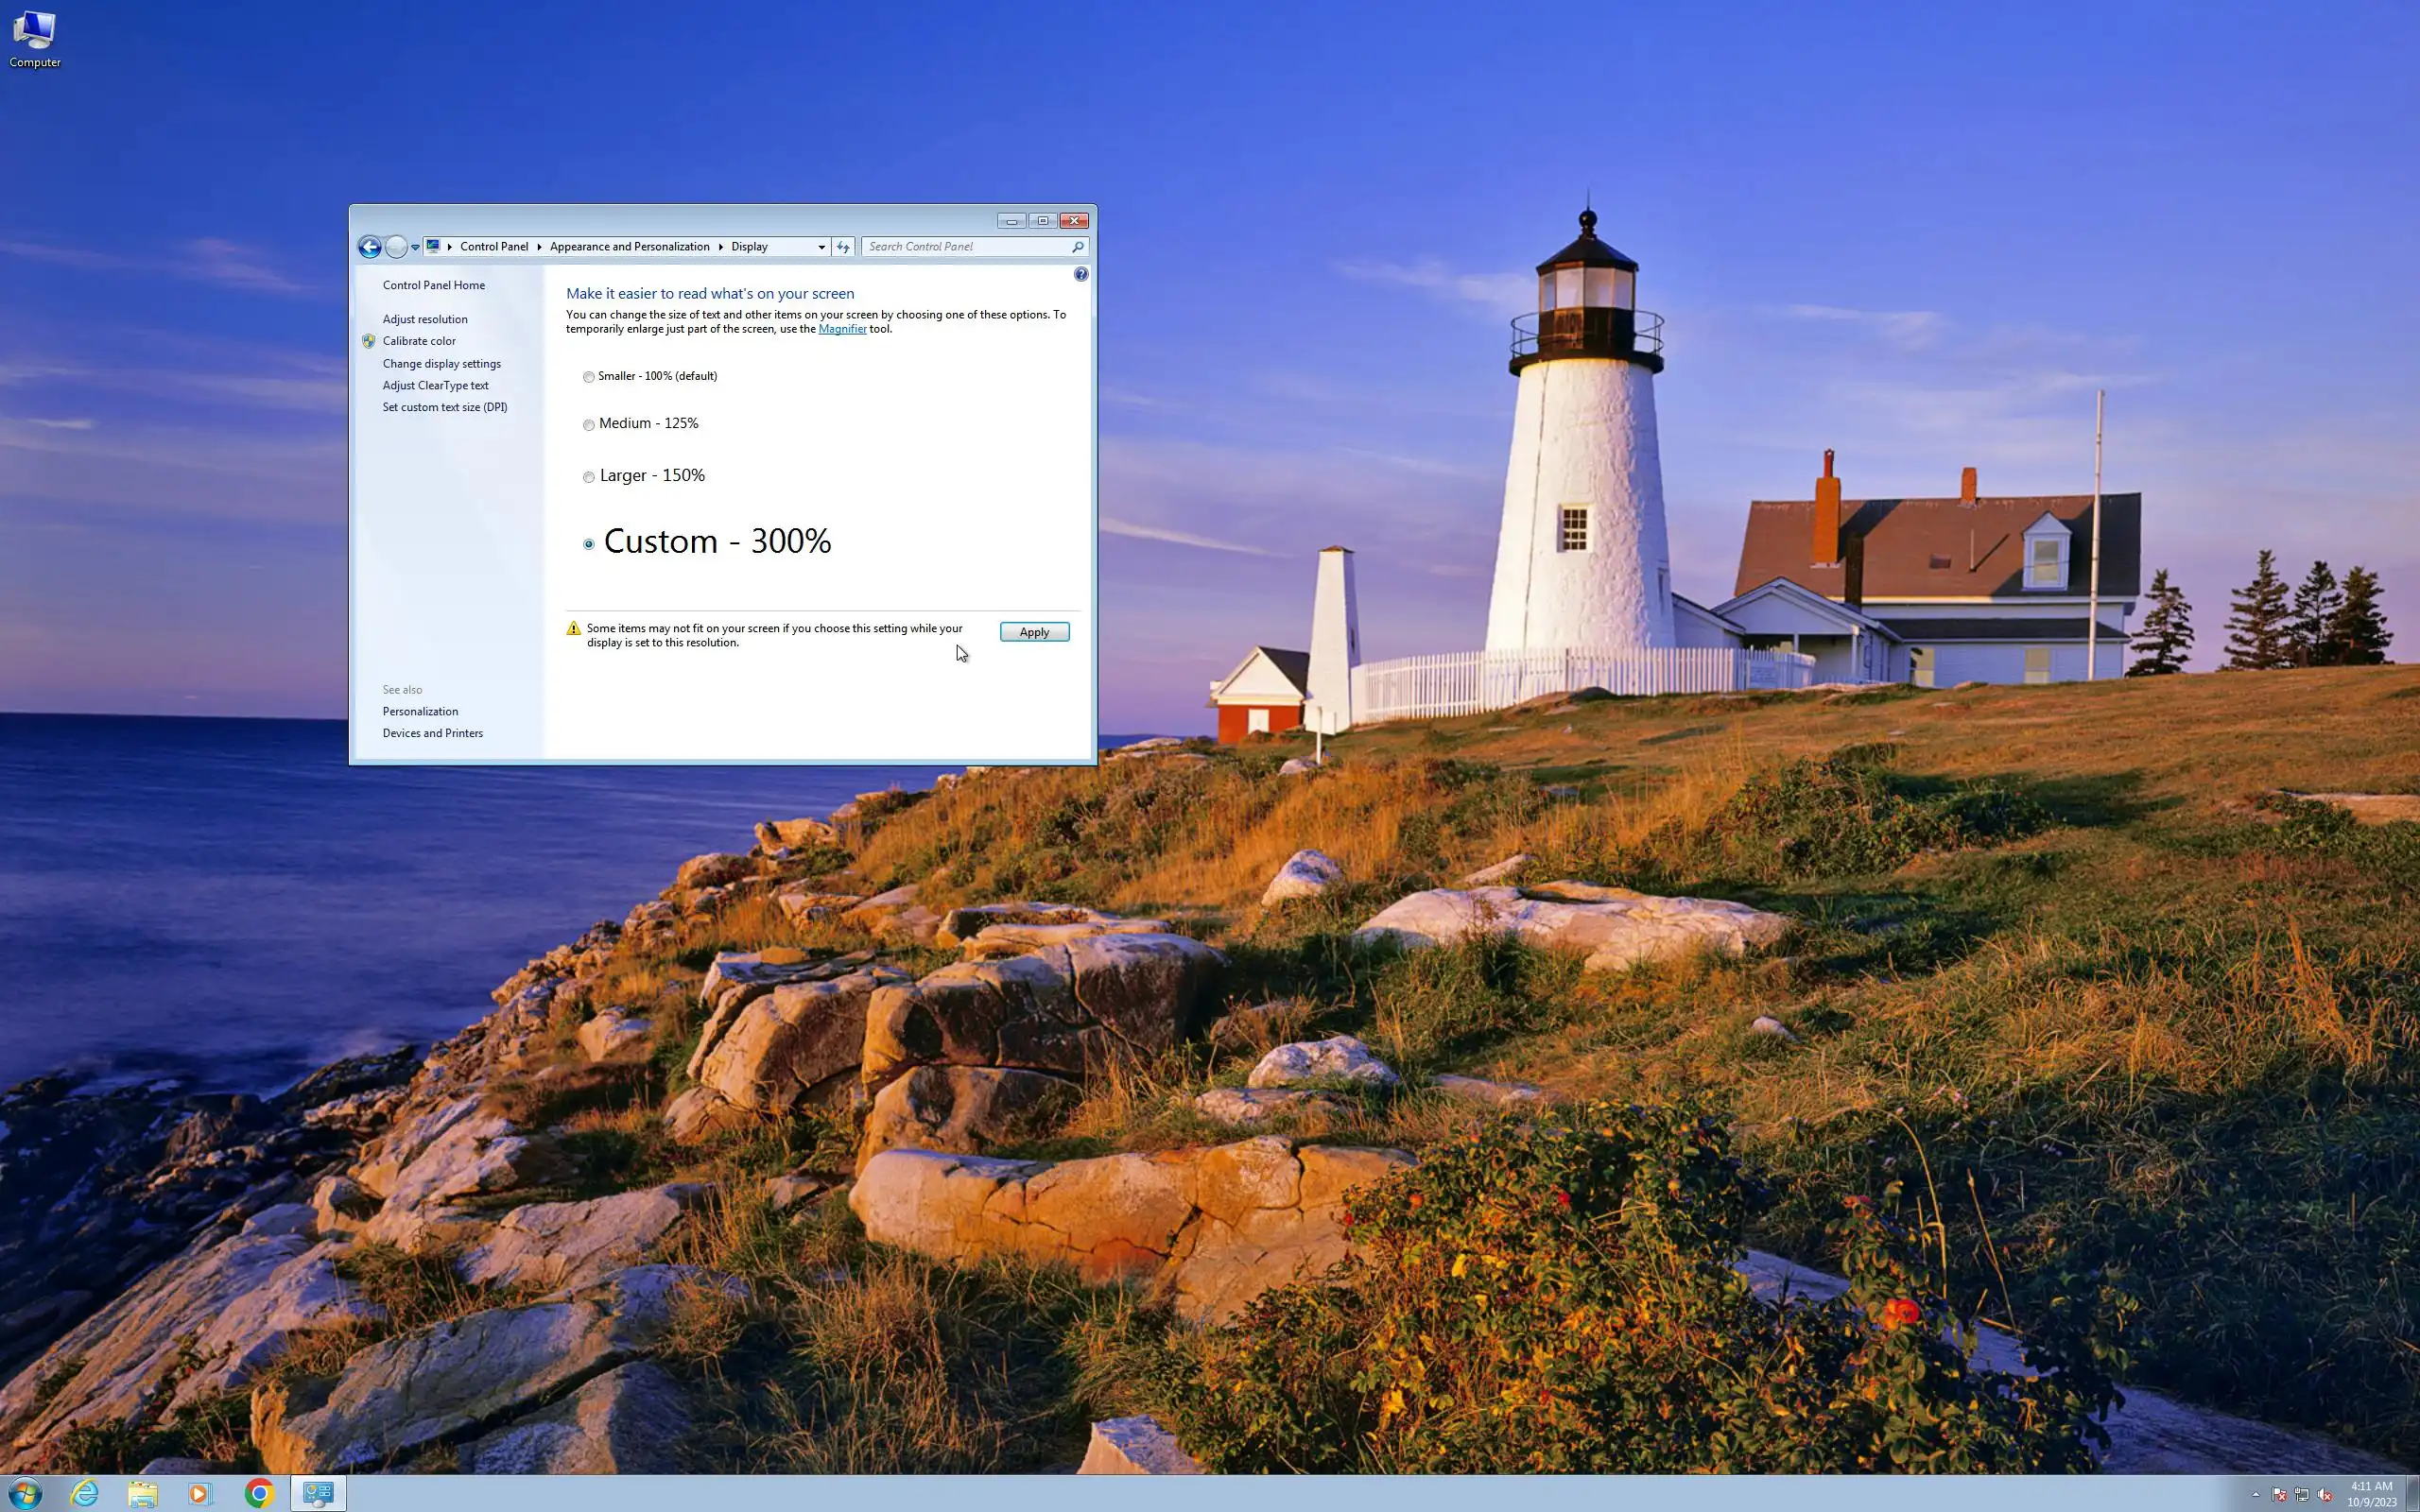Click the refresh icon beside address bar
The width and height of the screenshot is (2420, 1512).
click(843, 247)
